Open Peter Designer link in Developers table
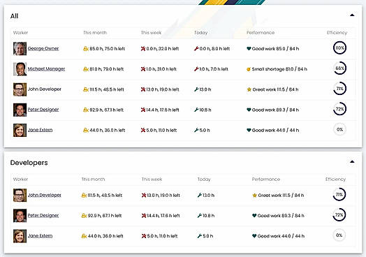Image resolution: width=366 pixels, height=257 pixels. point(43,216)
